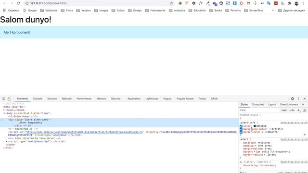Expand the border shorthand triangle

click(254, 152)
